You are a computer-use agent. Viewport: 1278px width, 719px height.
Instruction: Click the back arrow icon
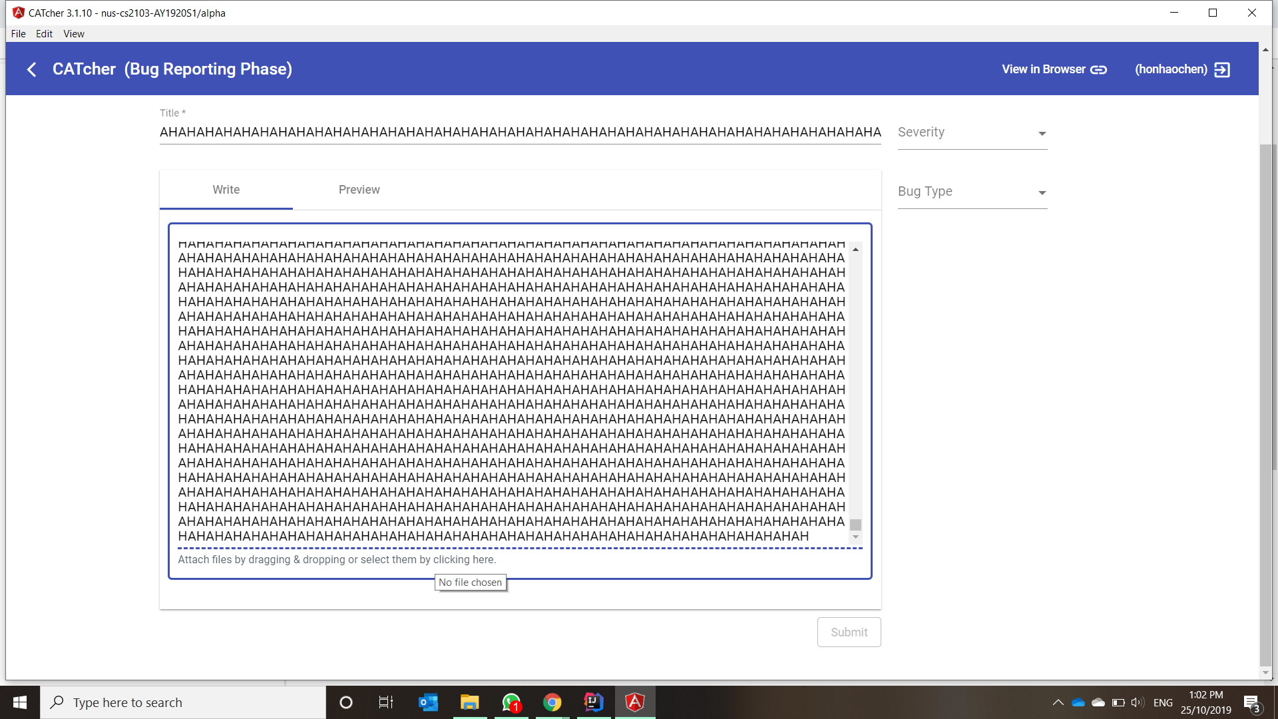[31, 69]
